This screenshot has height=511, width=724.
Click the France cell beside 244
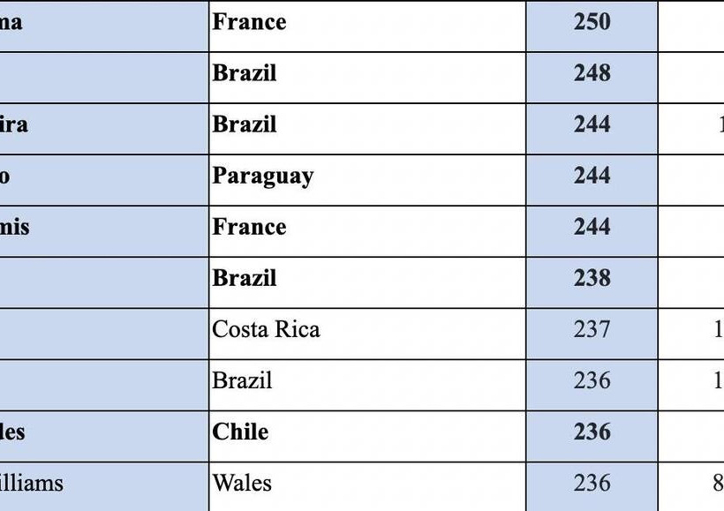click(x=367, y=228)
